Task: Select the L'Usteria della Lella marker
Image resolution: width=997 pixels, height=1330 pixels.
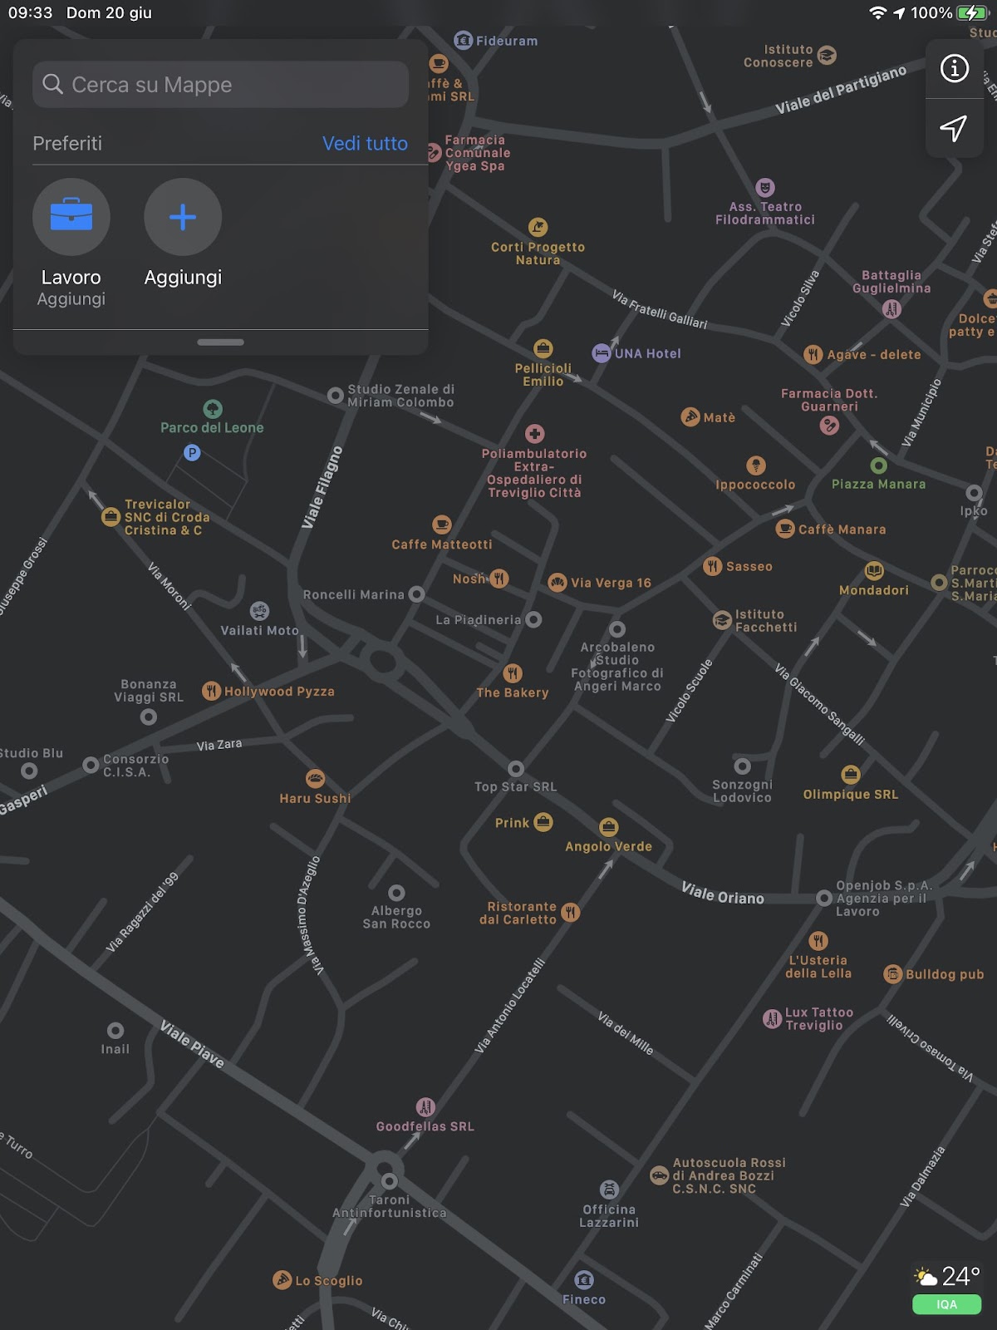Action: coord(818,941)
